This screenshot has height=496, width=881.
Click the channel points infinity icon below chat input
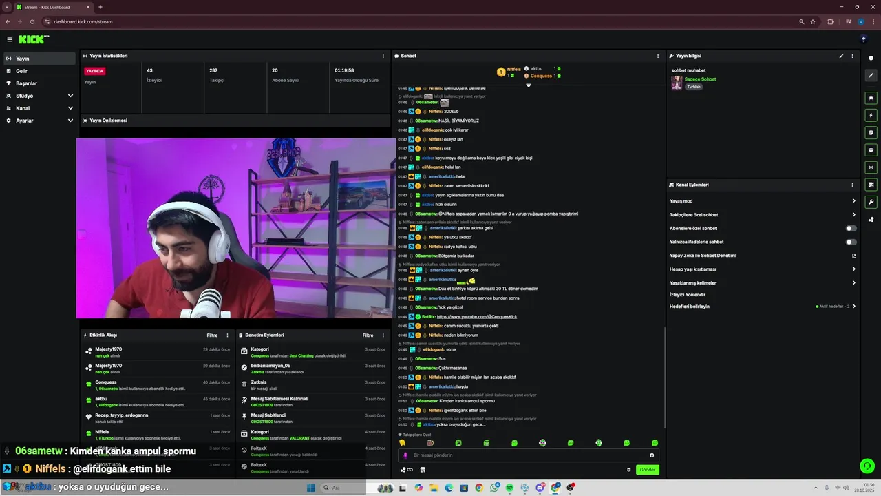407,470
